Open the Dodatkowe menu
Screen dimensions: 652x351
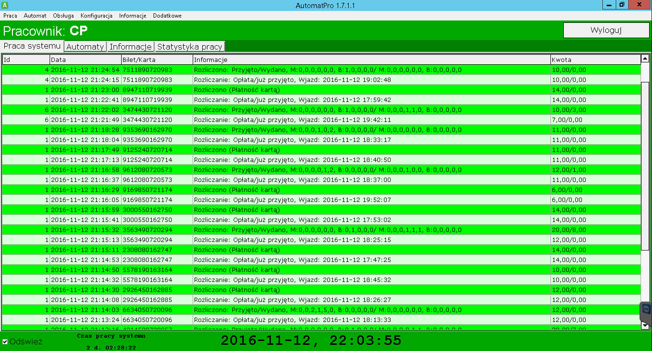167,15
